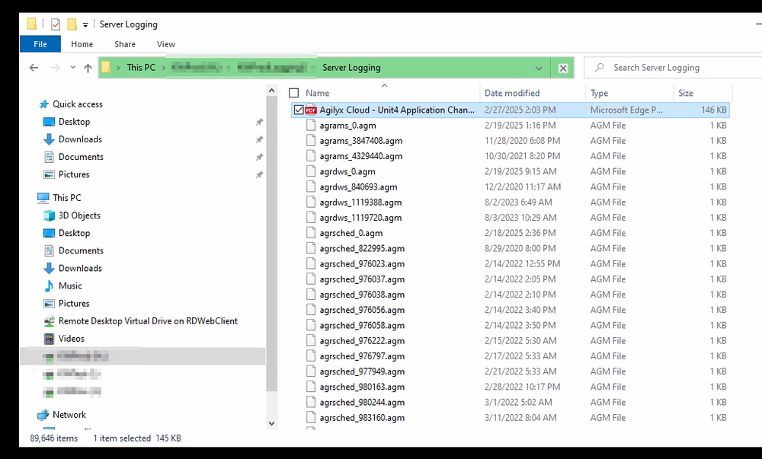The image size is (762, 459).
Task: Open address bar history dropdown
Action: pos(539,68)
